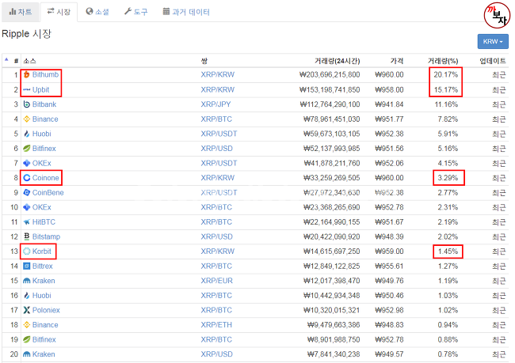The width and height of the screenshot is (515, 363).
Task: Click the XRP/EUR pair link
Action: (x=217, y=281)
